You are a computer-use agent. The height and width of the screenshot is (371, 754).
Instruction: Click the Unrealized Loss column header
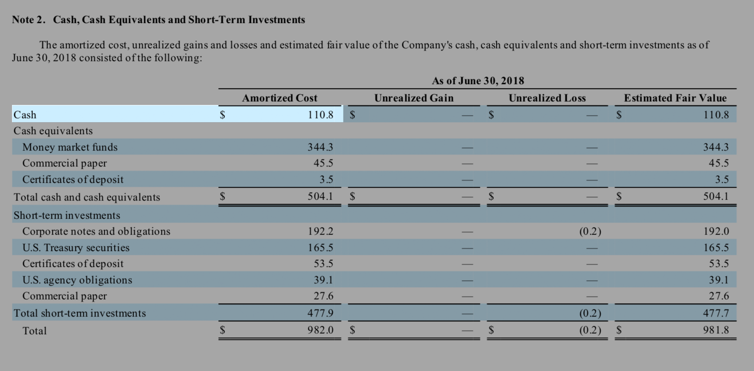[x=547, y=98]
